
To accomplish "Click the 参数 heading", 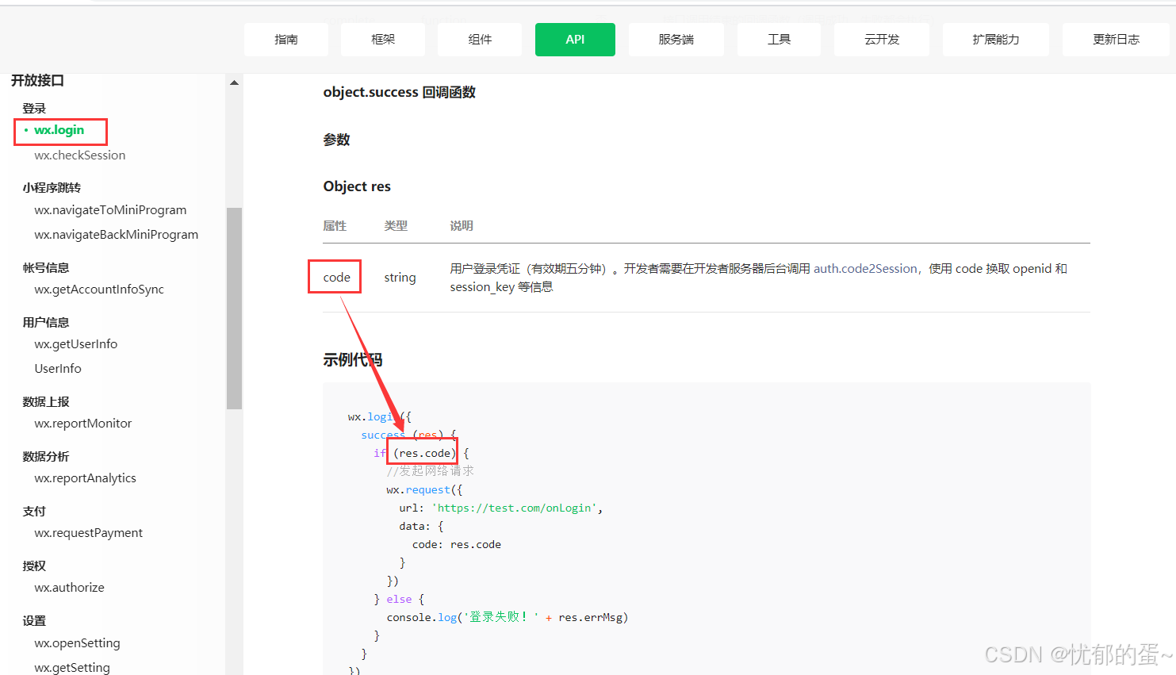I will (x=336, y=140).
